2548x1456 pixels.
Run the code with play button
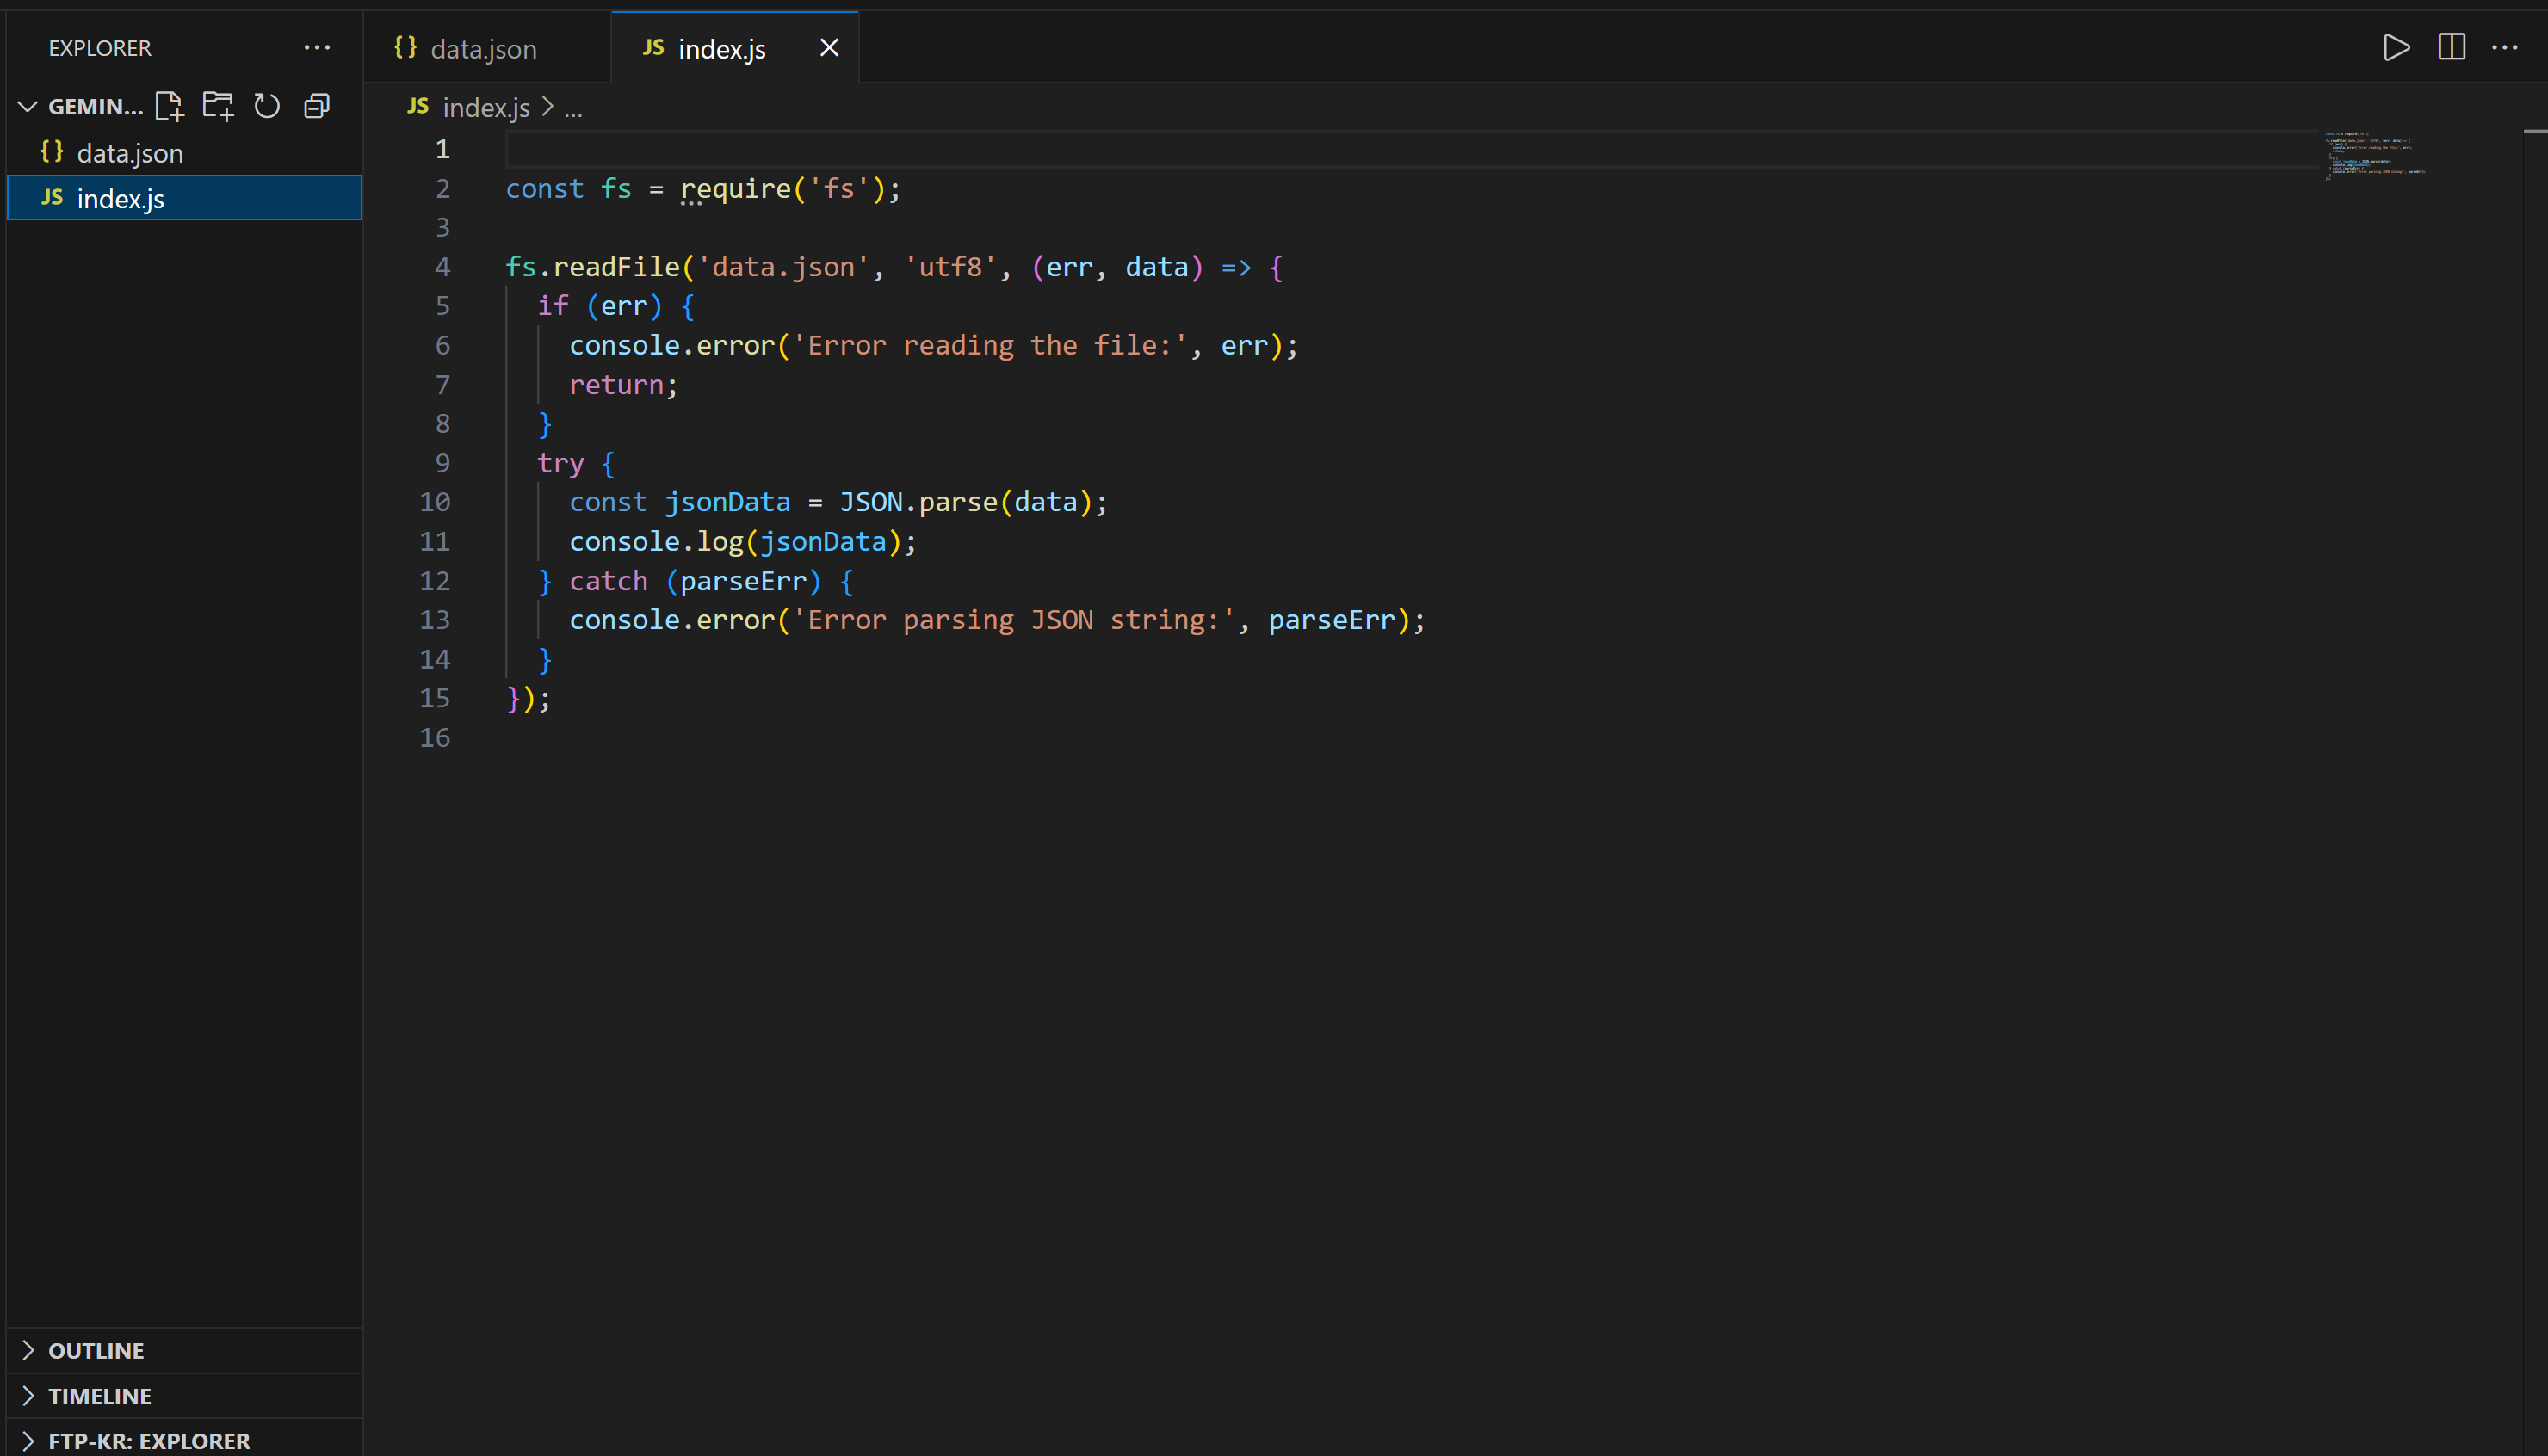(x=2396, y=47)
